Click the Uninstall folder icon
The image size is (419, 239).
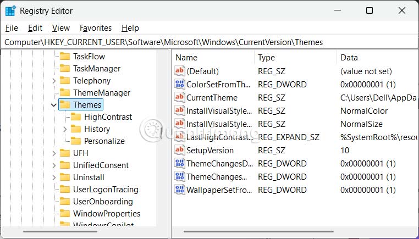point(65,177)
